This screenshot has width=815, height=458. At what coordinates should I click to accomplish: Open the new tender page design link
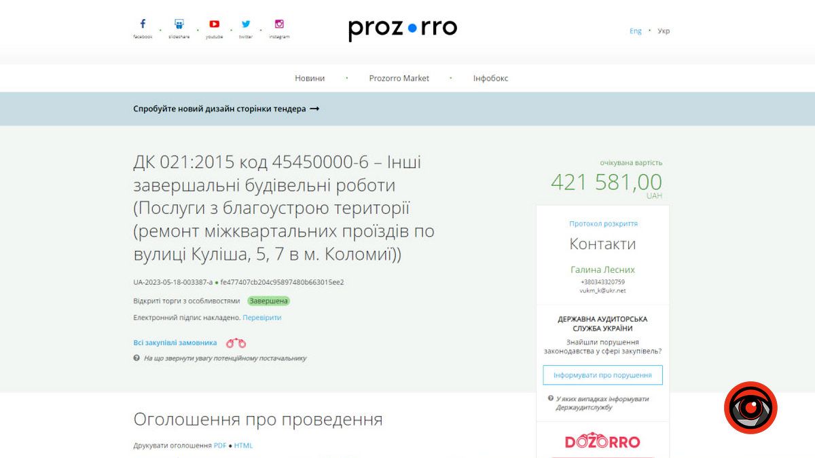[224, 108]
